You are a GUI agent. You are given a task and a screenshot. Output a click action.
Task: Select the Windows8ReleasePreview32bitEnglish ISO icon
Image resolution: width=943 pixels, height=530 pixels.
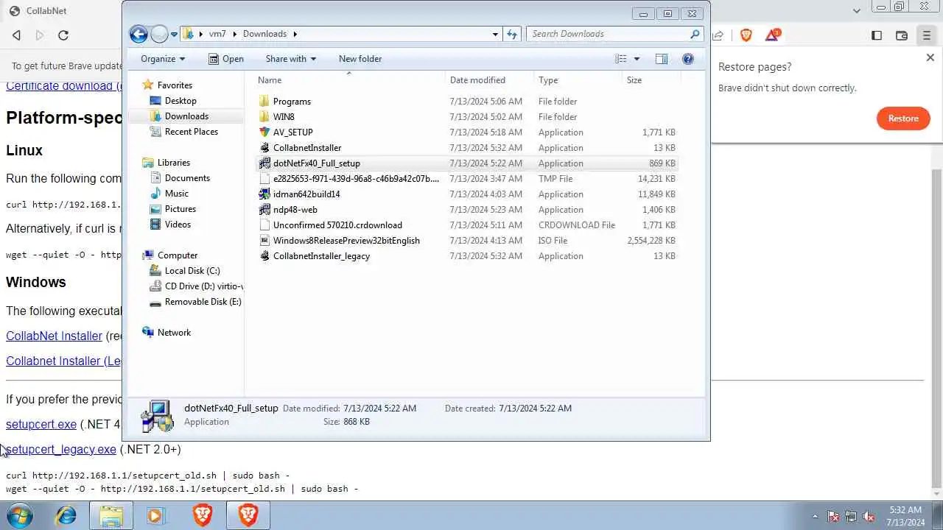[264, 241]
